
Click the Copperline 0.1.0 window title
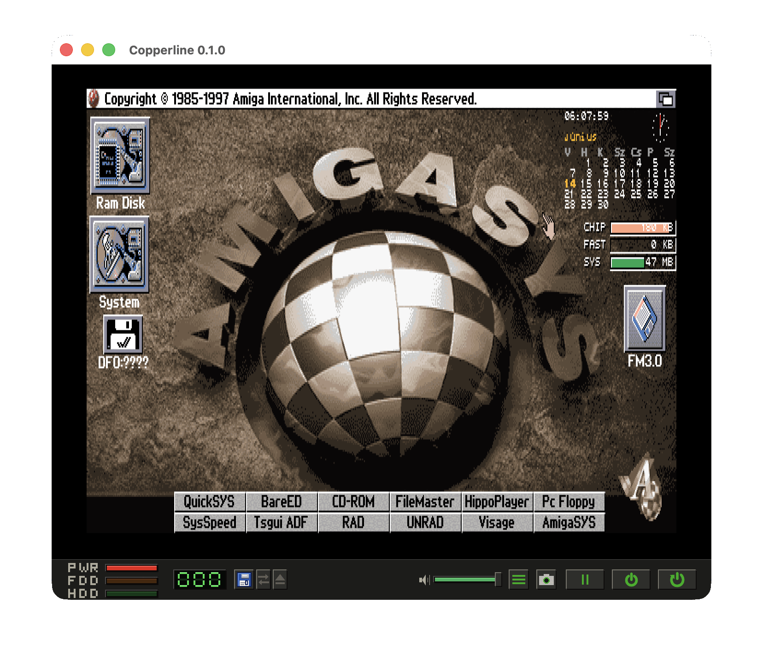click(177, 50)
